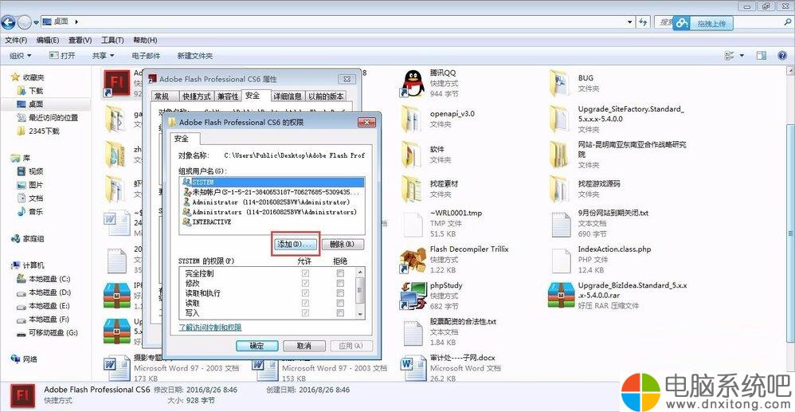The image size is (795, 412).
Task: Expand the change-view dropdown arrow
Action: click(742, 56)
